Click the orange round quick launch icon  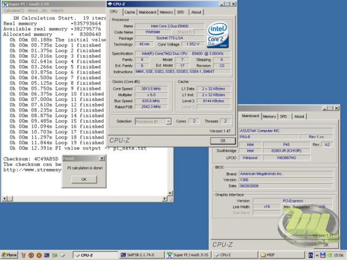[39, 255]
